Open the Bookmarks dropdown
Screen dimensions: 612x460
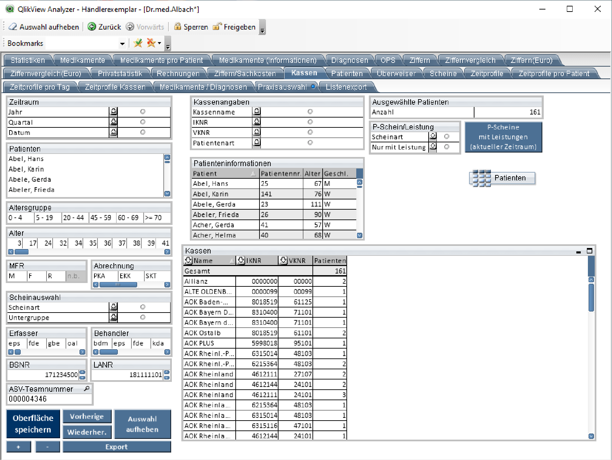point(122,43)
